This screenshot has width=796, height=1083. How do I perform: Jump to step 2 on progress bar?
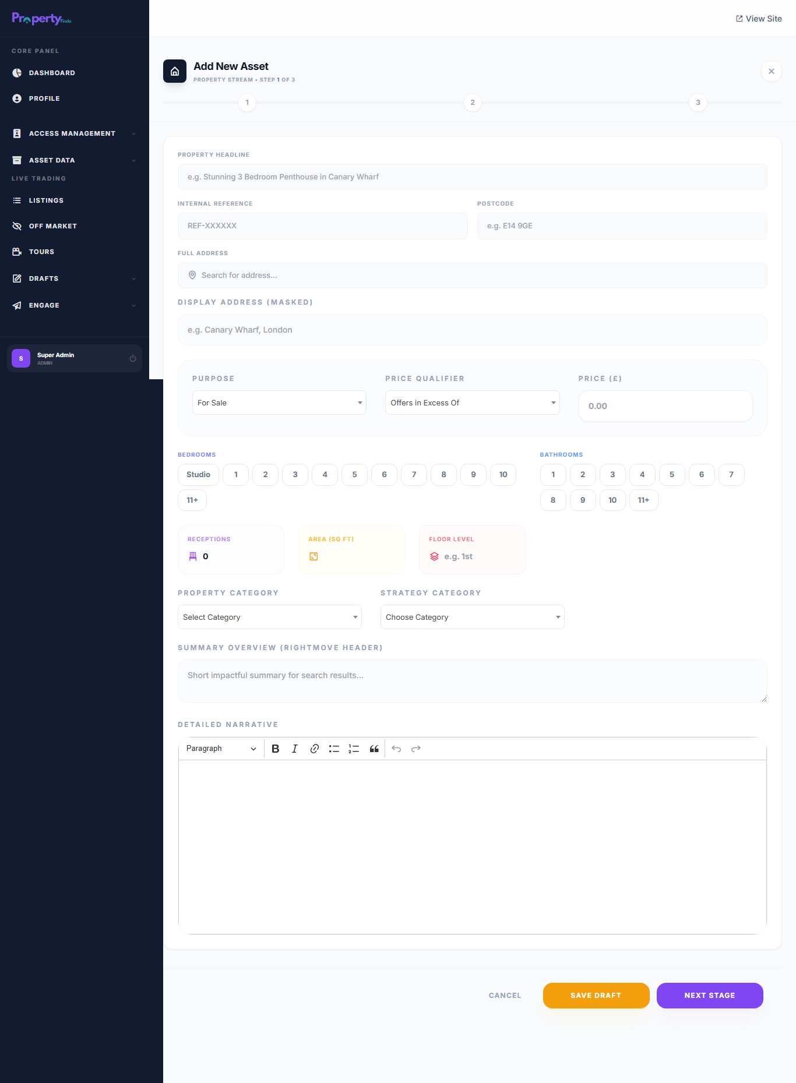click(x=472, y=103)
